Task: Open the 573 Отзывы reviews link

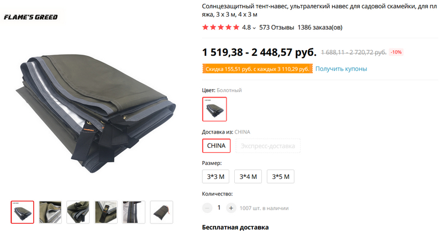Action: pyautogui.click(x=277, y=27)
